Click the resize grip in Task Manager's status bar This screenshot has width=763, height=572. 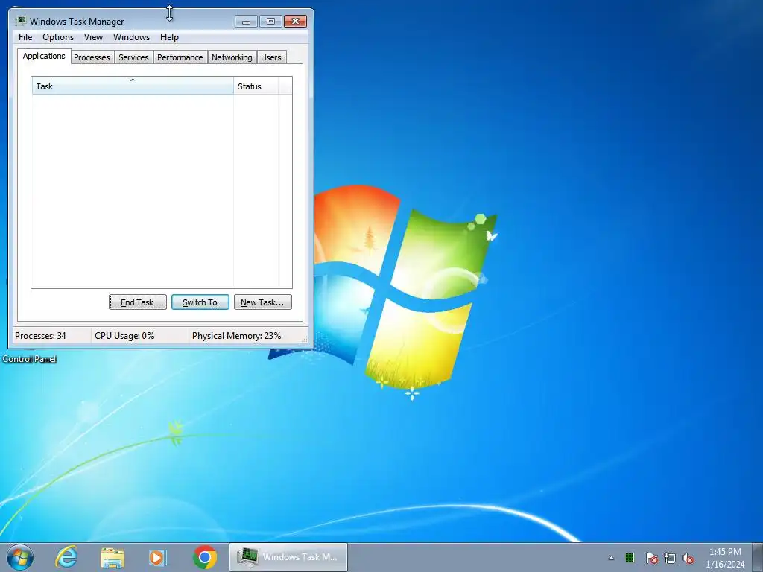(x=304, y=340)
